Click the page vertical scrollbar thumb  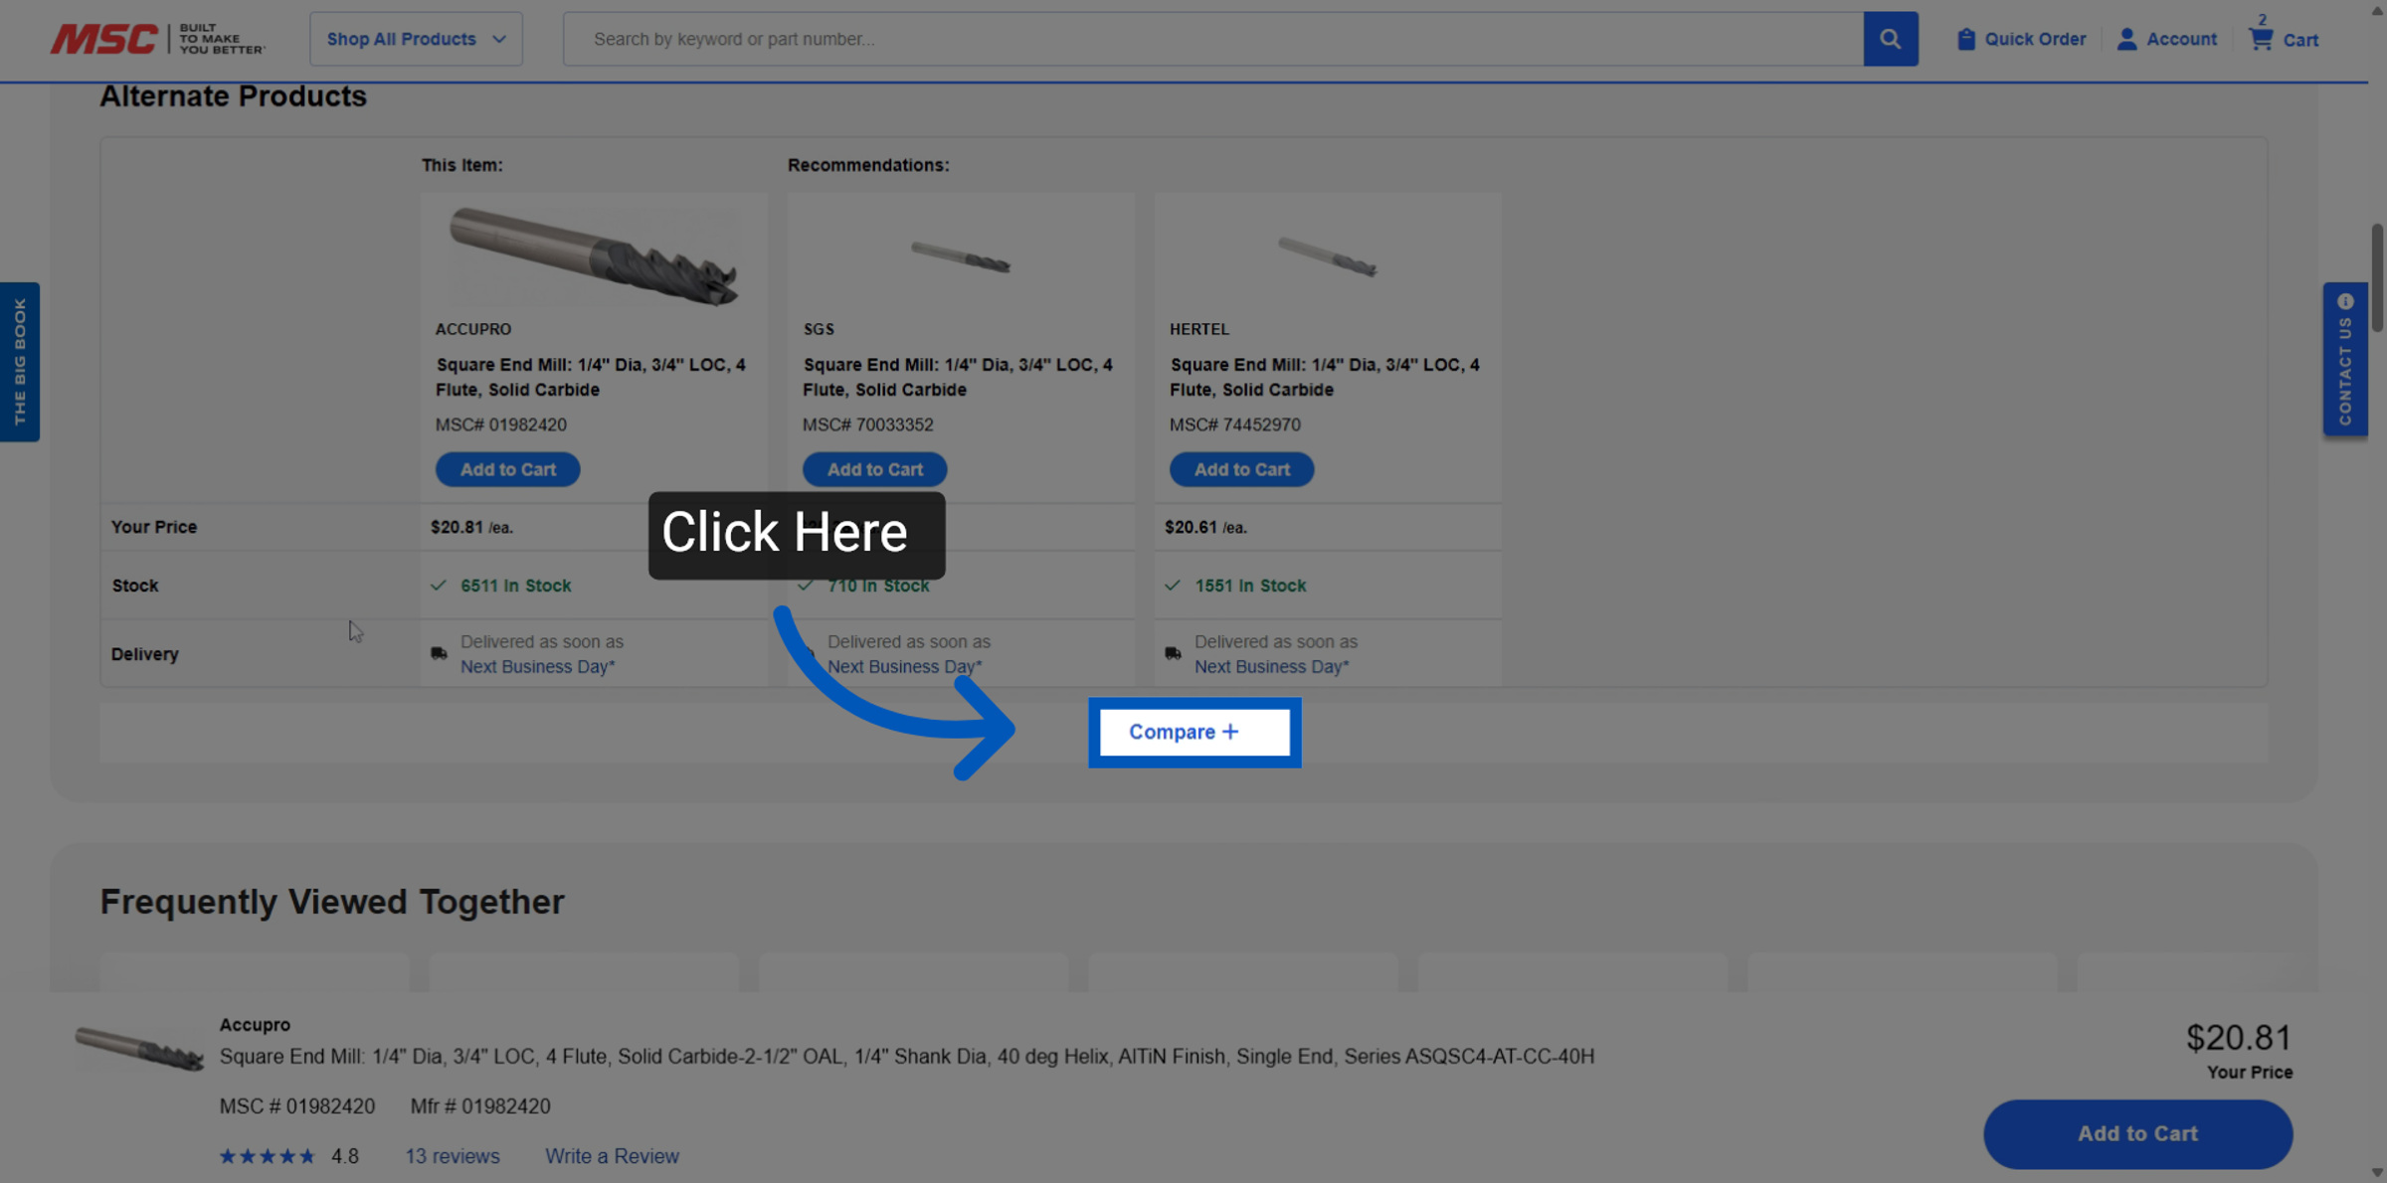click(x=2377, y=277)
